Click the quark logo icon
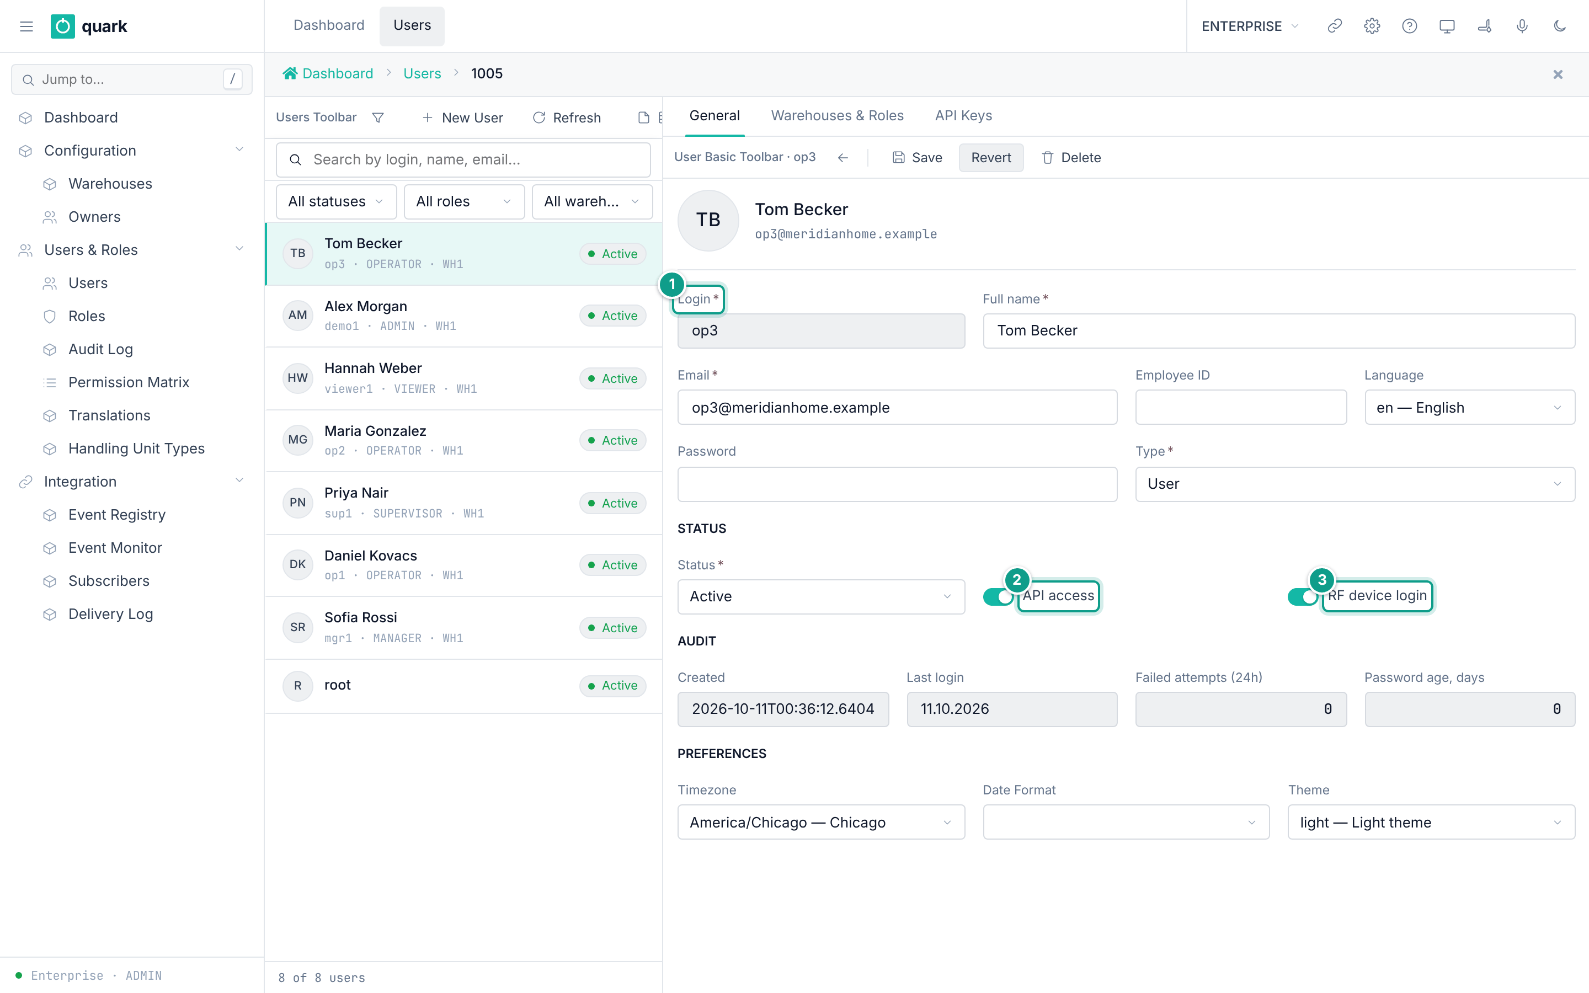Viewport: 1589px width, 993px height. point(62,26)
